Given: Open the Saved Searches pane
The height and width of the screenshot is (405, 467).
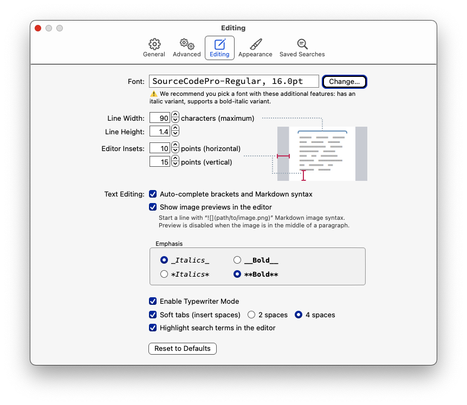Looking at the screenshot, I should pyautogui.click(x=302, y=48).
